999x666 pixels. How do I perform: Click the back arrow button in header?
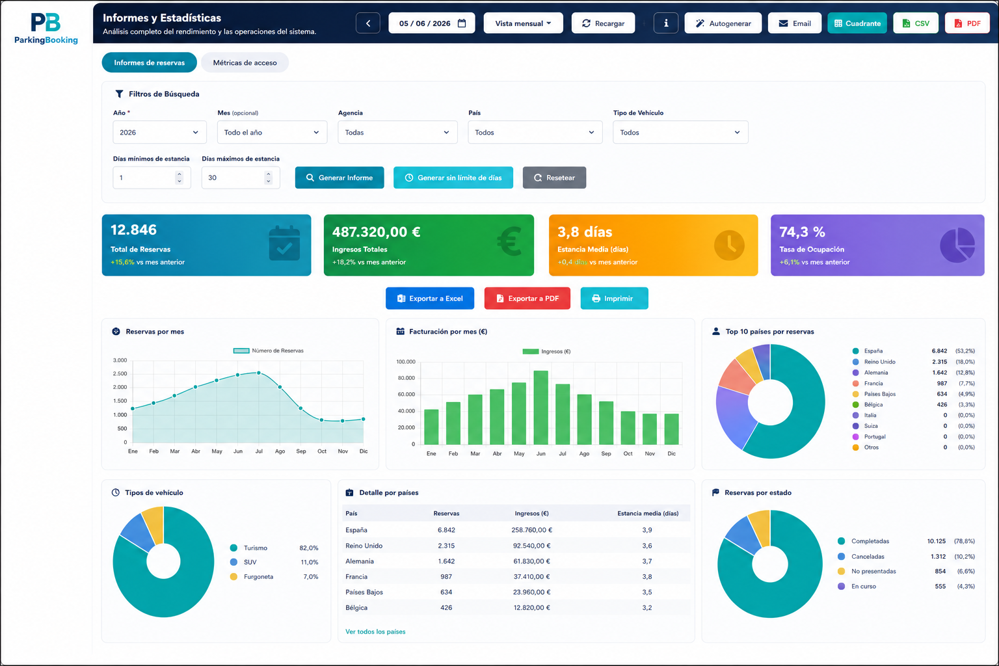367,23
